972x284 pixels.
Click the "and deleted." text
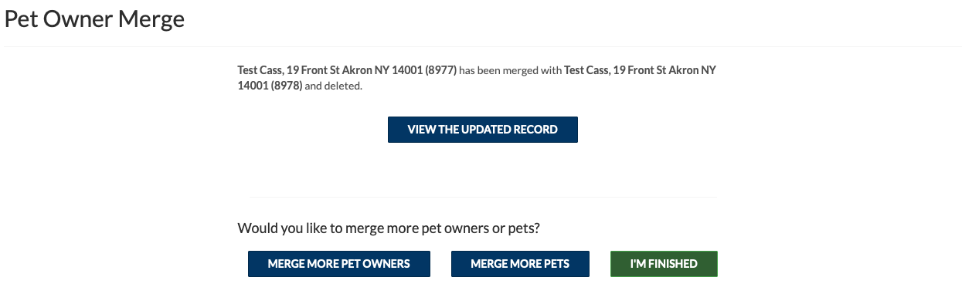333,86
